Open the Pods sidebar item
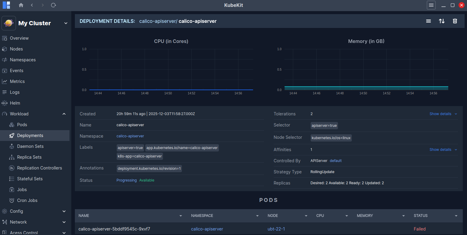The height and width of the screenshot is (235, 467). (22, 125)
